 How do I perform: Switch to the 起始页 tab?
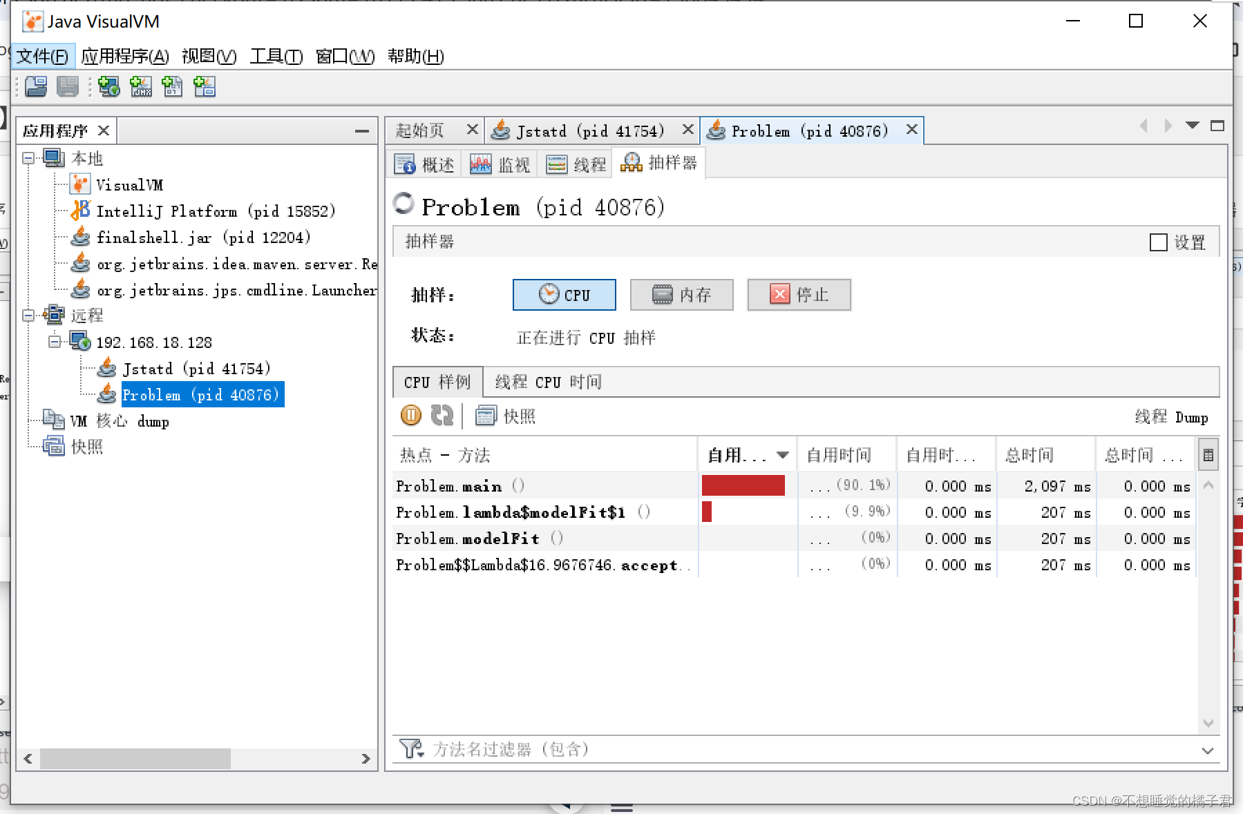point(420,130)
